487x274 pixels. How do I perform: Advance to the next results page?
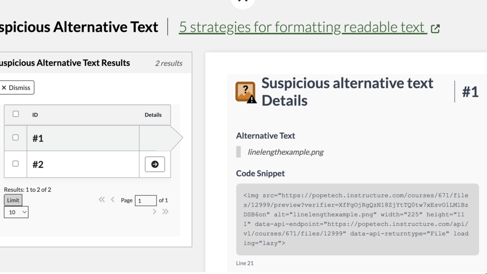[x=155, y=211]
